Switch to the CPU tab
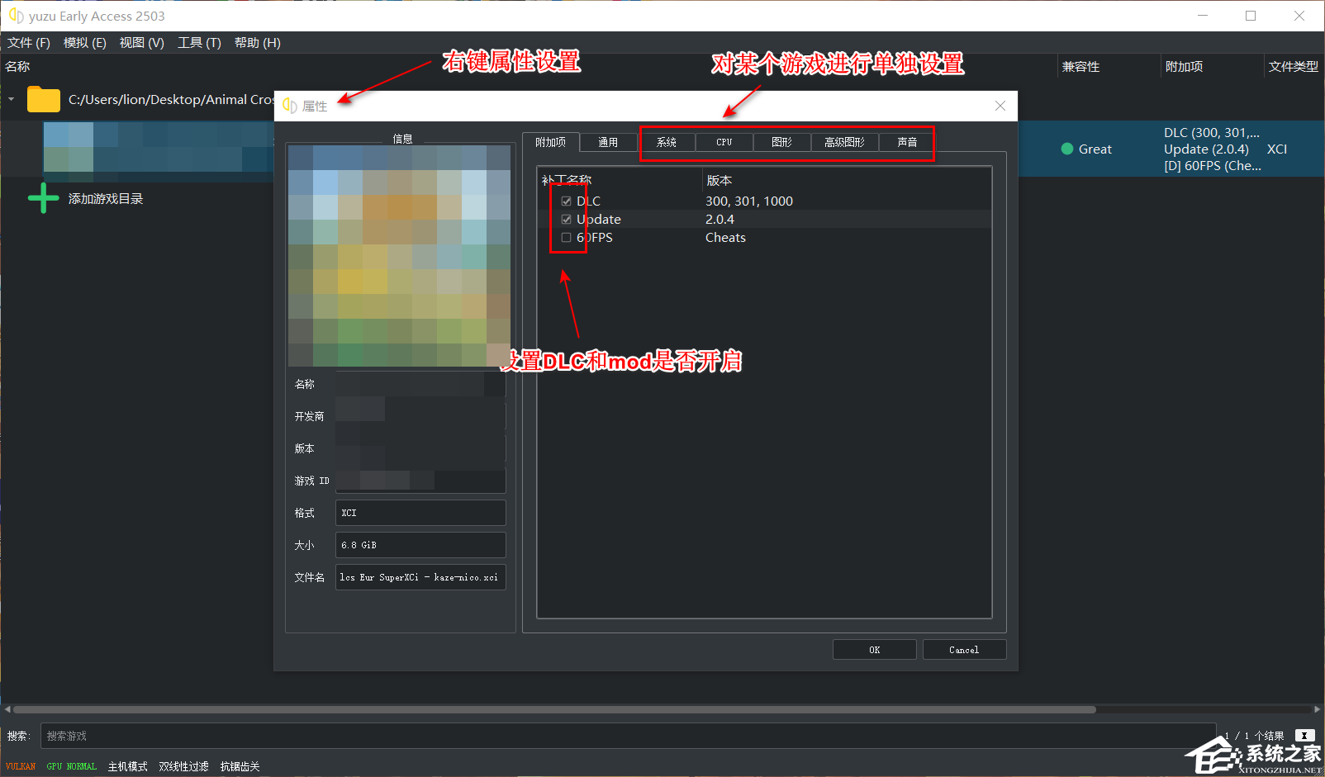Screen dimensions: 1325x777 [724, 142]
